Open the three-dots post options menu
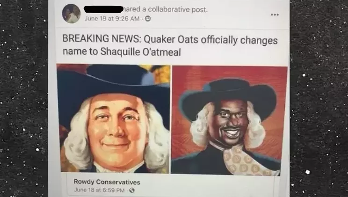The height and width of the screenshot is (197, 348). tap(275, 15)
